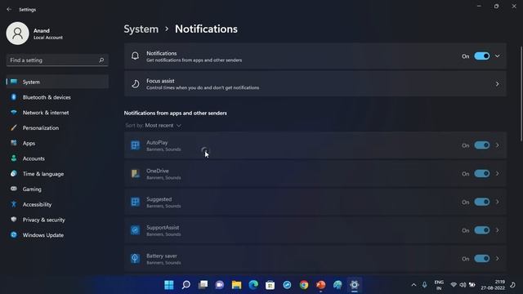The image size is (523, 294).
Task: Turn off the main Notifications toggle
Action: tap(482, 56)
